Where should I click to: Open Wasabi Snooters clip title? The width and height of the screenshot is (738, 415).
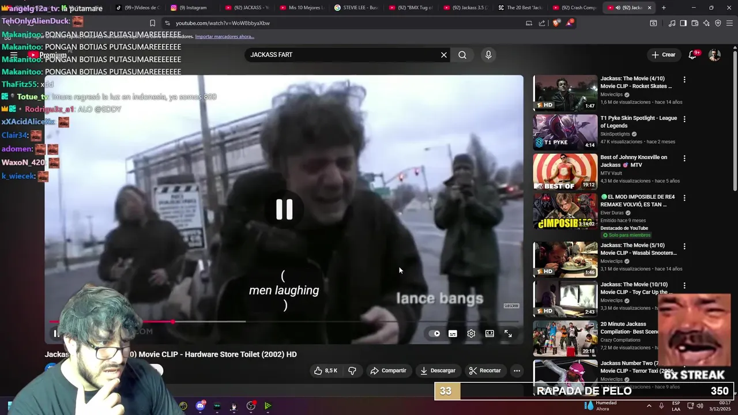pyautogui.click(x=638, y=249)
